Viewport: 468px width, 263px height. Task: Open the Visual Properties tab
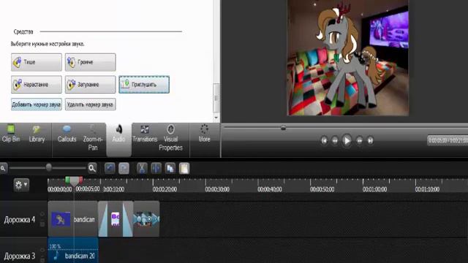170,138
